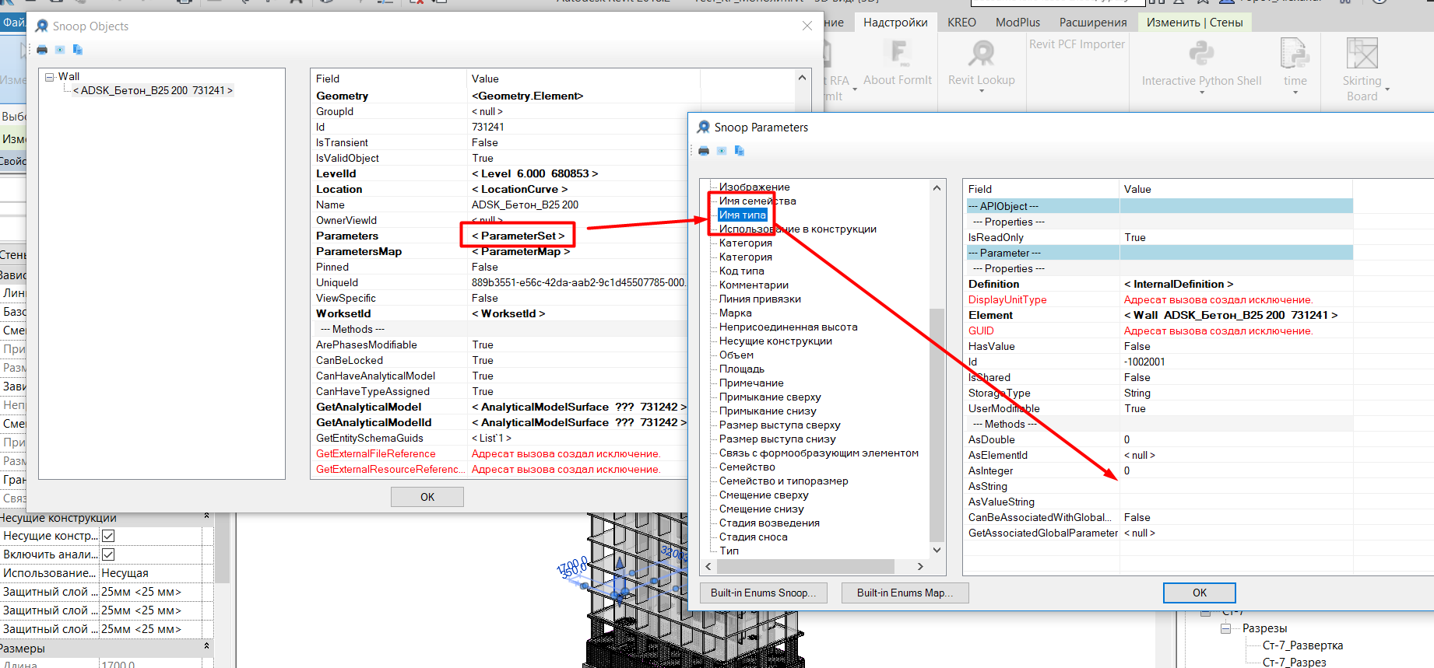This screenshot has height=668, width=1434.
Task: Click the preview icon in Snoop Objects toolbar
Action: pos(60,50)
